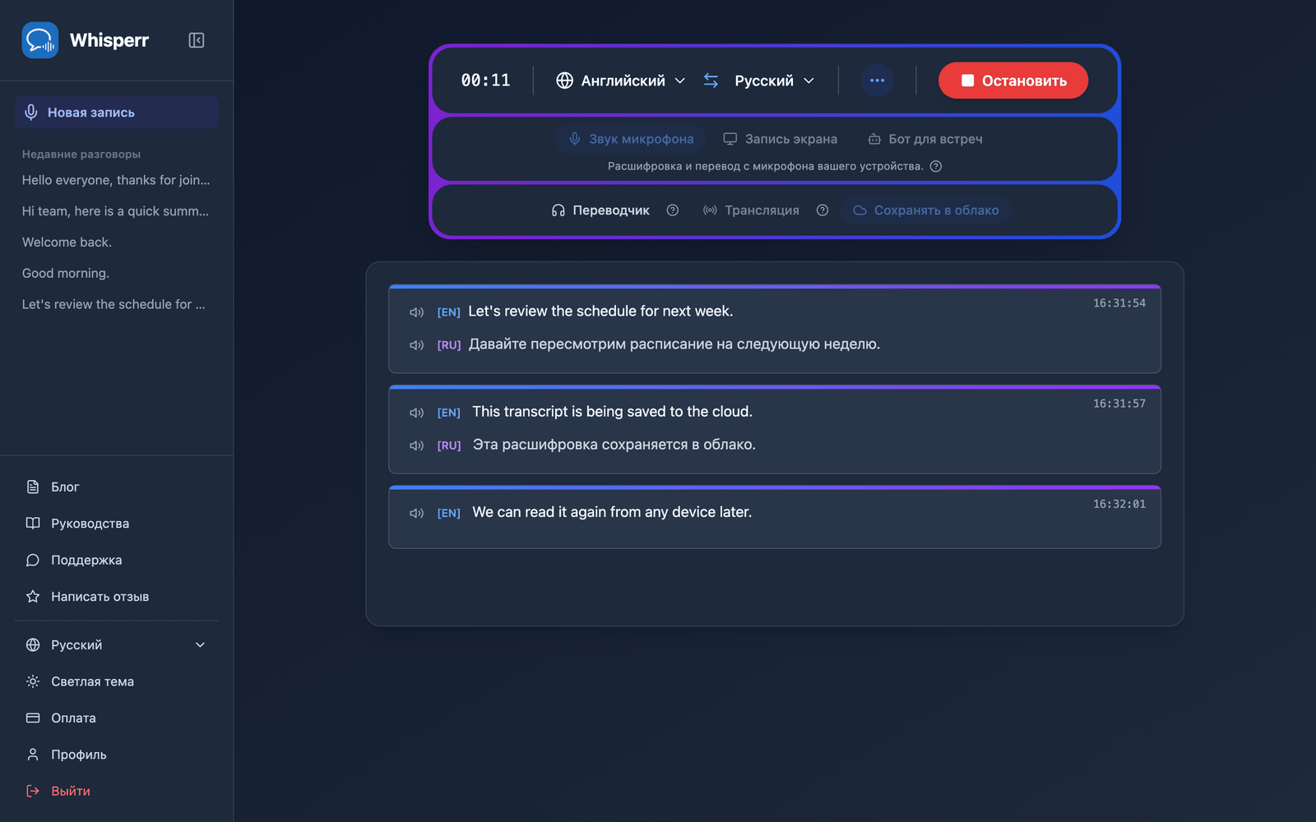This screenshot has height=822, width=1316.
Task: Open conversation "Hi team, here is a quick summ..."
Action: (x=116, y=211)
